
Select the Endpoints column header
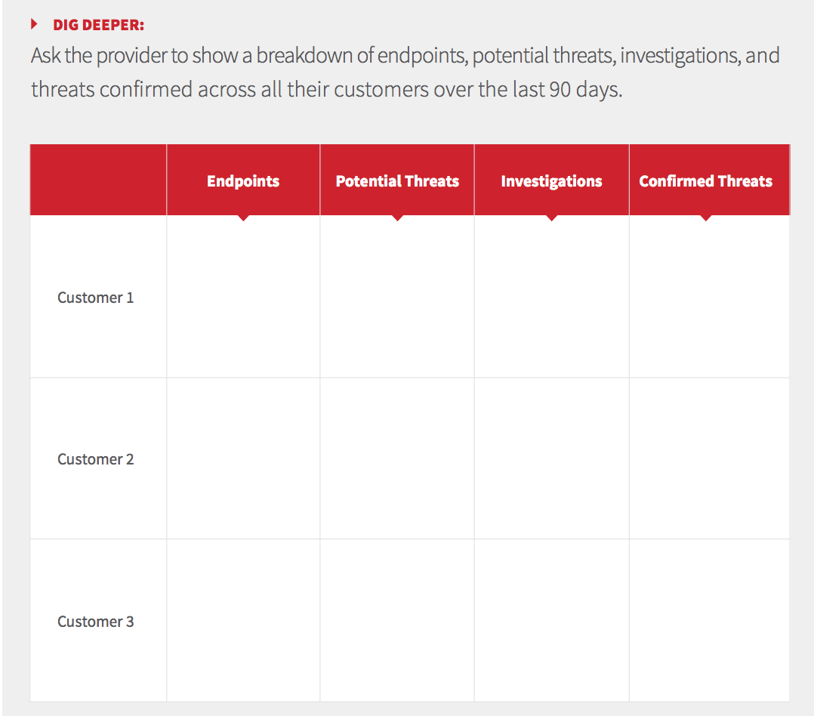pos(243,181)
